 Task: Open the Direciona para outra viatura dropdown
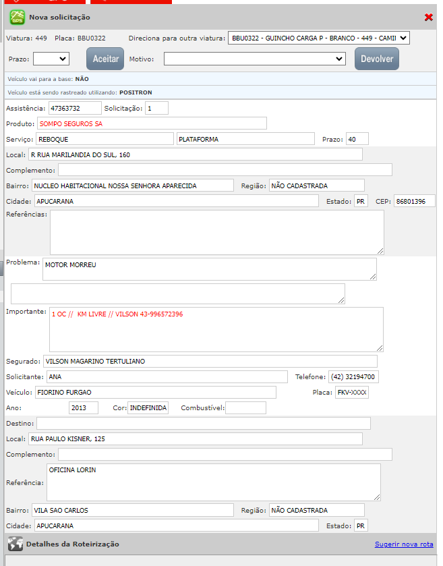pos(318,38)
